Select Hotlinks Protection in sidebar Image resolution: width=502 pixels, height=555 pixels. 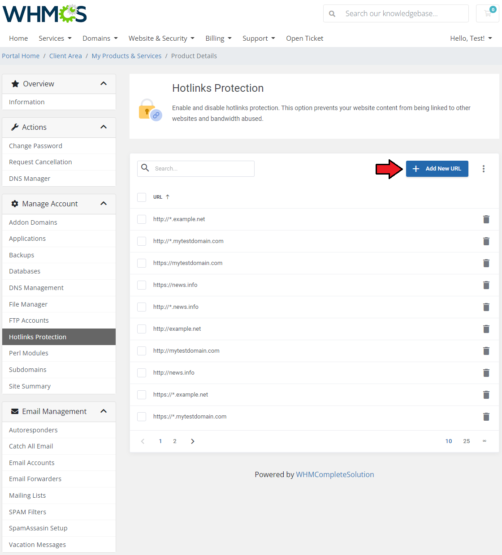point(59,337)
